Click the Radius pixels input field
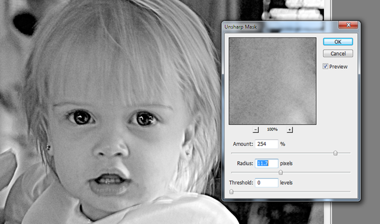380x224 pixels. [267, 163]
